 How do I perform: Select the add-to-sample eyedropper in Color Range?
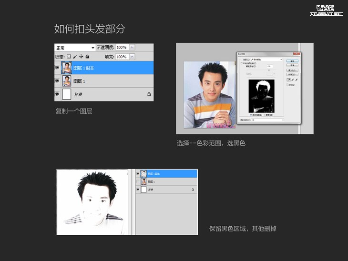292,80
